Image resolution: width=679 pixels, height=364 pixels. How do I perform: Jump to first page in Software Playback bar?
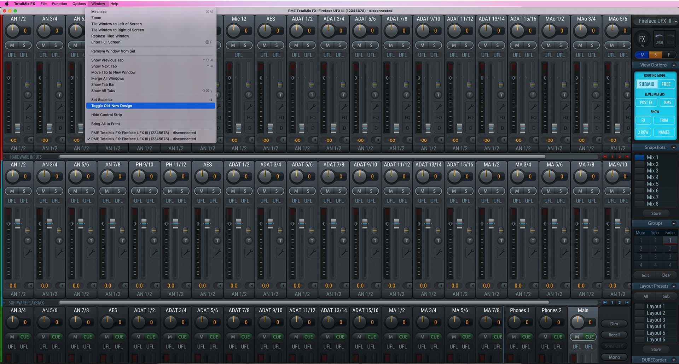(x=605, y=303)
